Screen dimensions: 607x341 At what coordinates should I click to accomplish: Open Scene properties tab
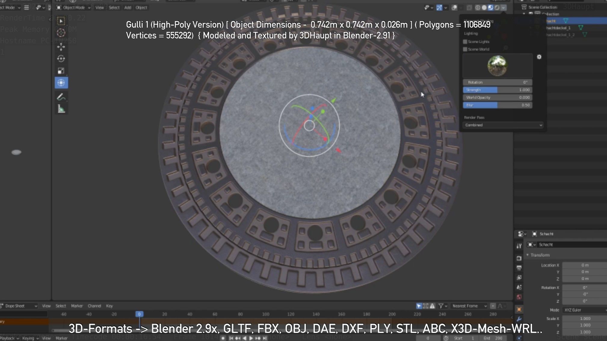tap(519, 287)
